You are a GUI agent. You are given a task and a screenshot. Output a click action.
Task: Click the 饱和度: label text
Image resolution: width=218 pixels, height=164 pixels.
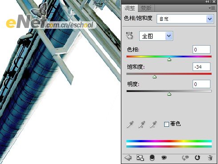[136, 67]
